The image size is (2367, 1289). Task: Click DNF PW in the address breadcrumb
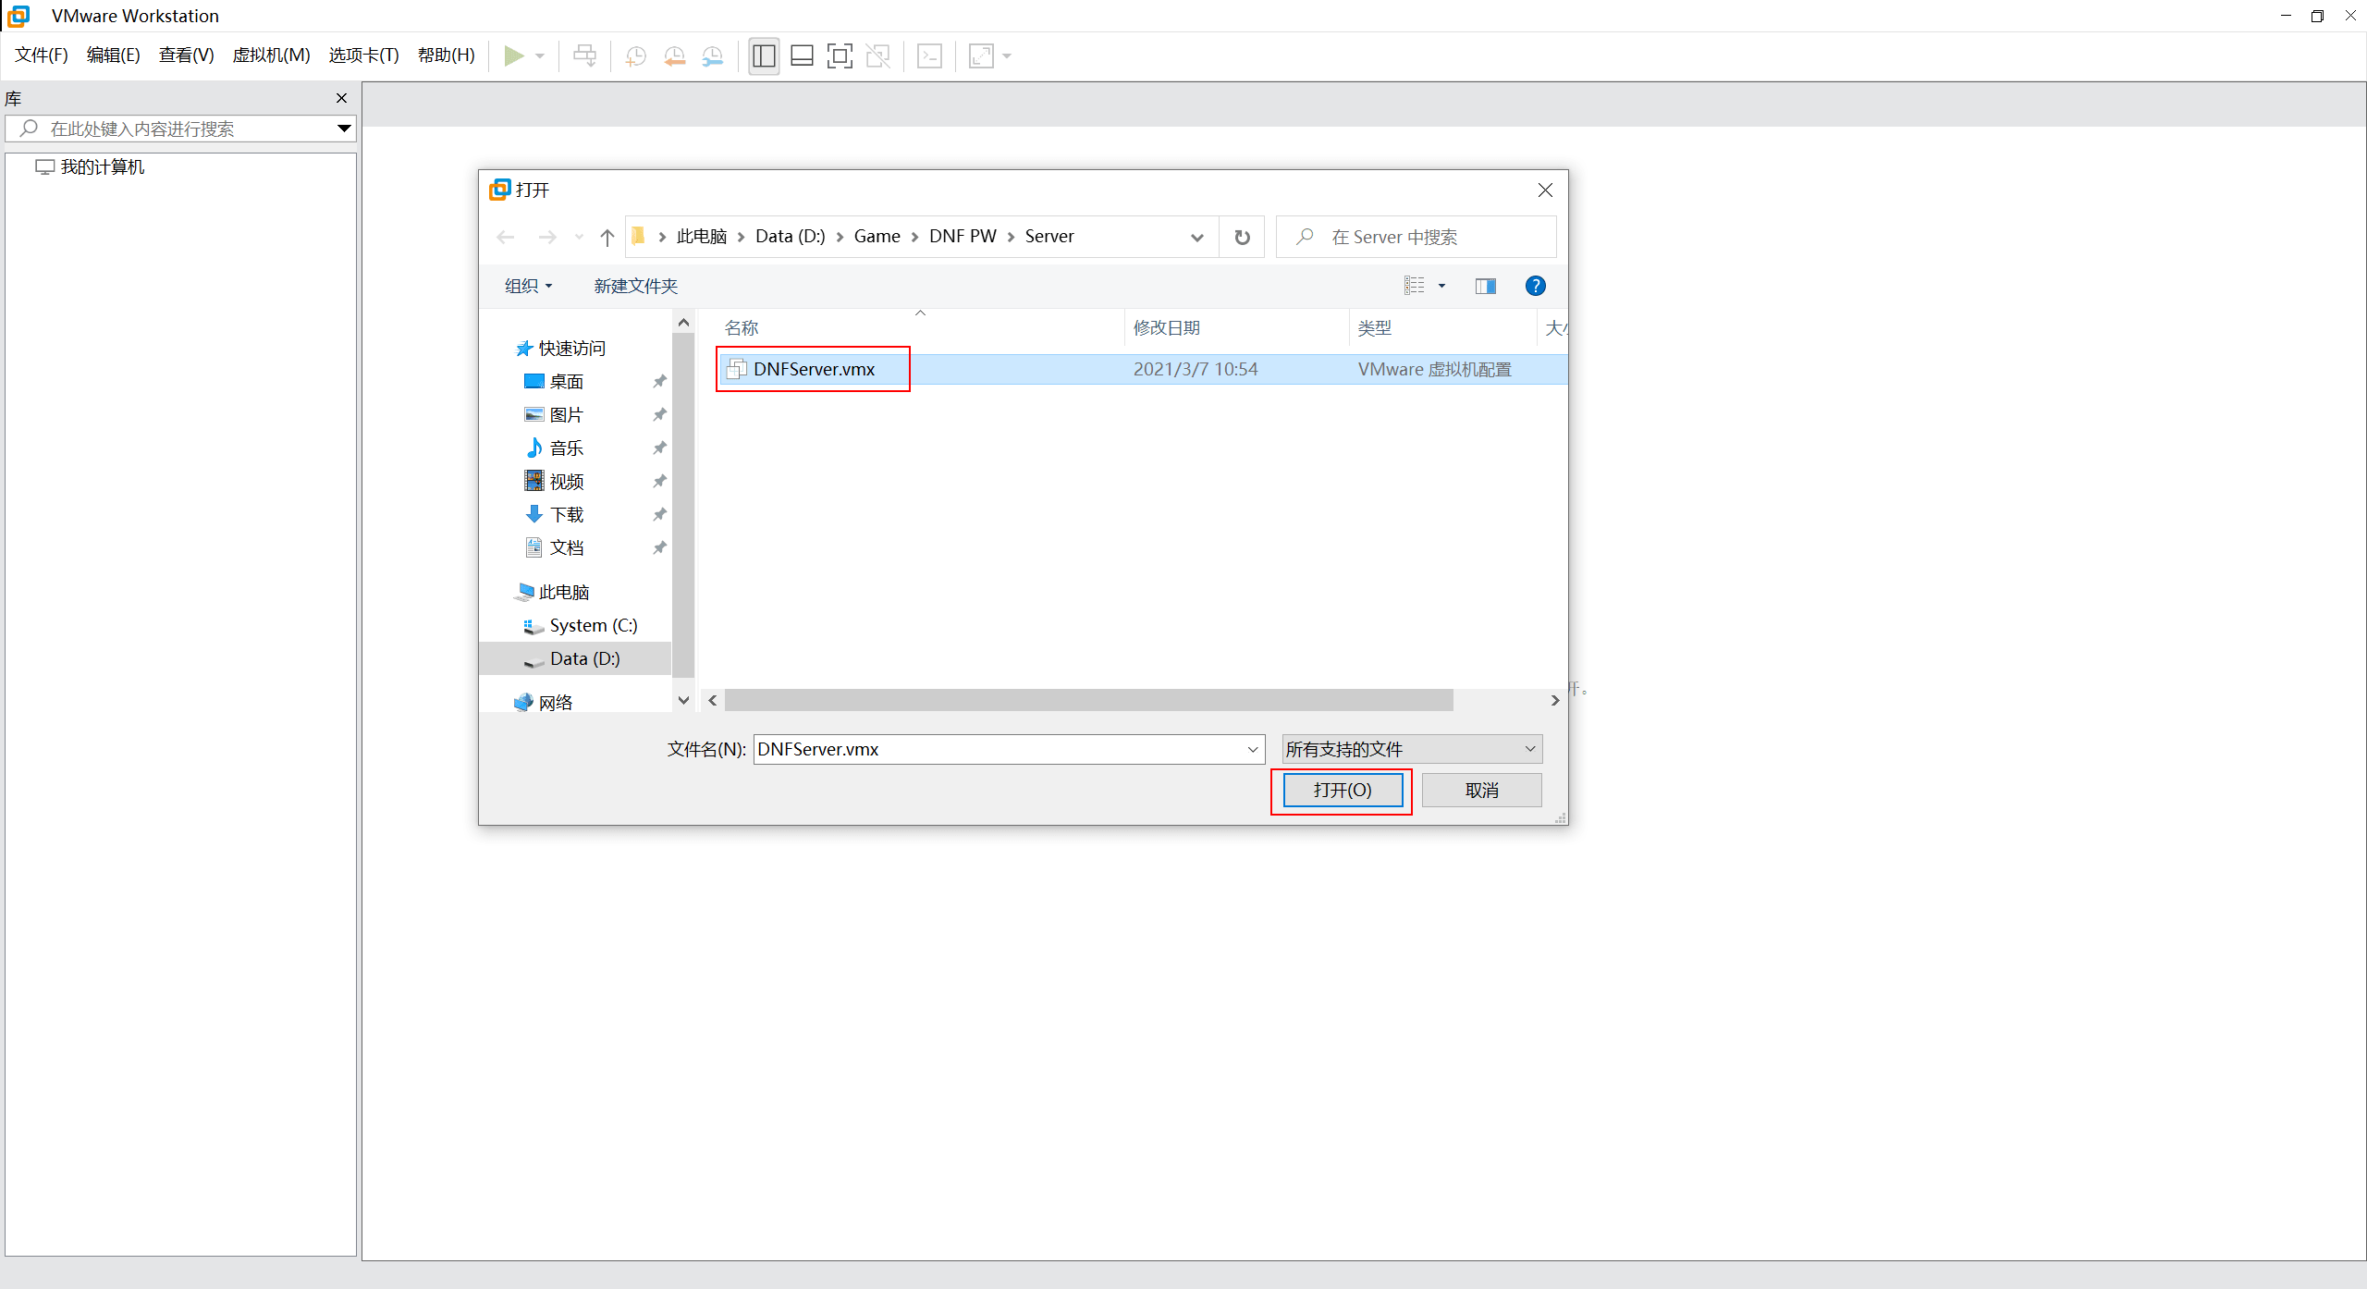[x=963, y=237]
